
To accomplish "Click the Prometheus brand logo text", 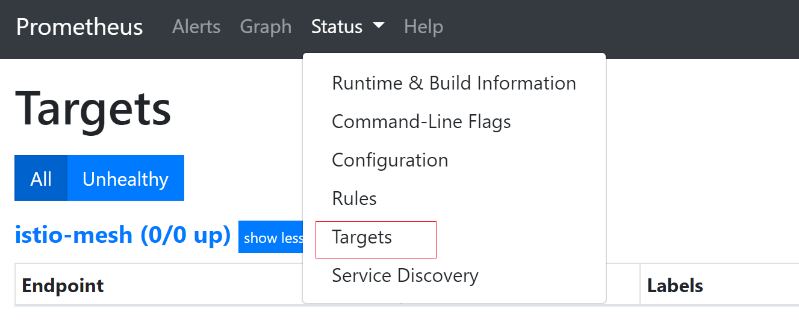I will tap(79, 27).
